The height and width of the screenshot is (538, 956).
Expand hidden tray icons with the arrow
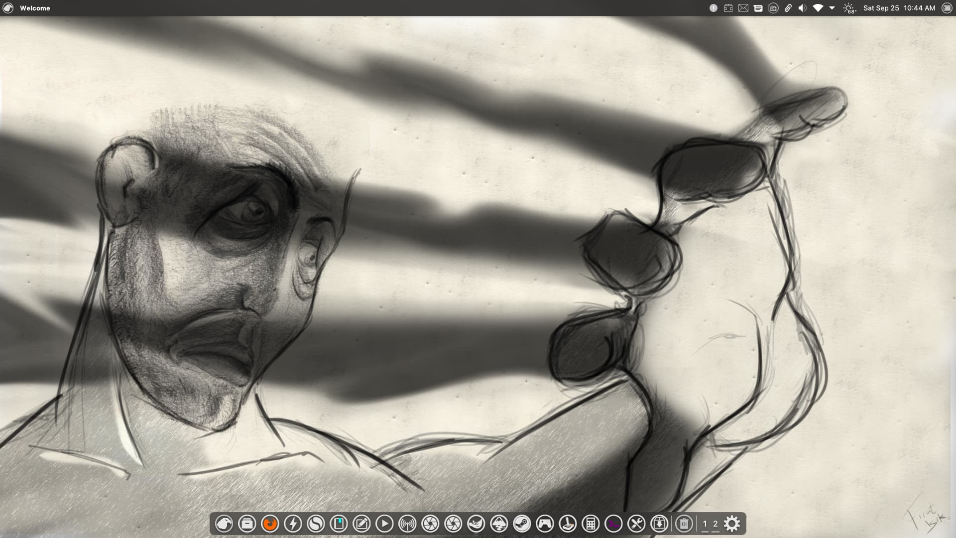[832, 8]
